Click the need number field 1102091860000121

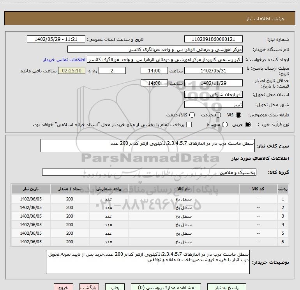214,39
